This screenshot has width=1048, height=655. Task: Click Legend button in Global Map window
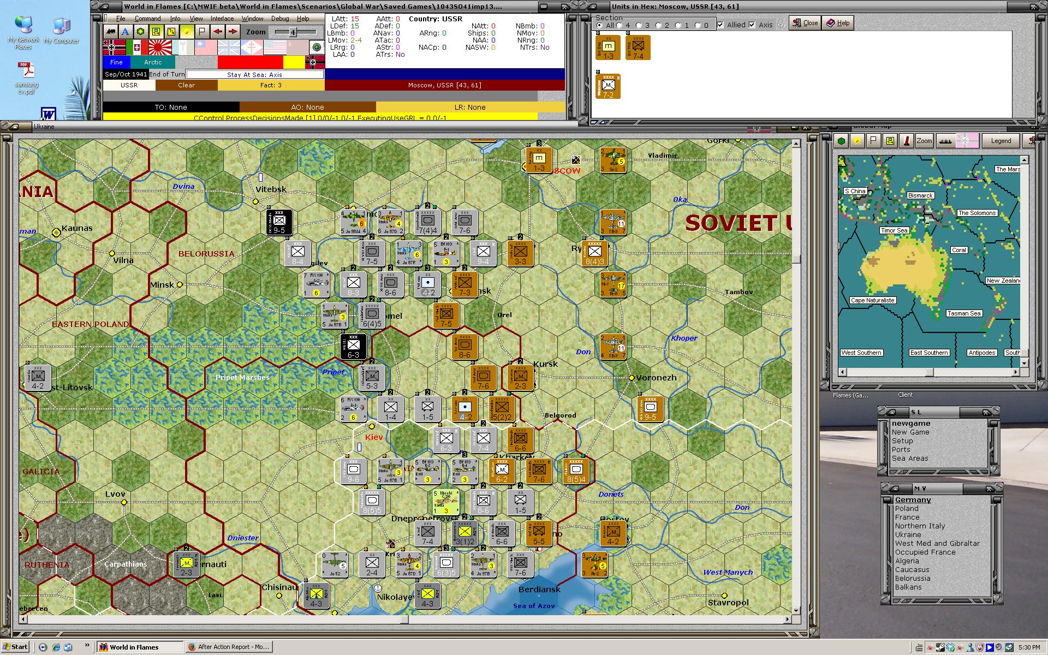click(x=1001, y=141)
